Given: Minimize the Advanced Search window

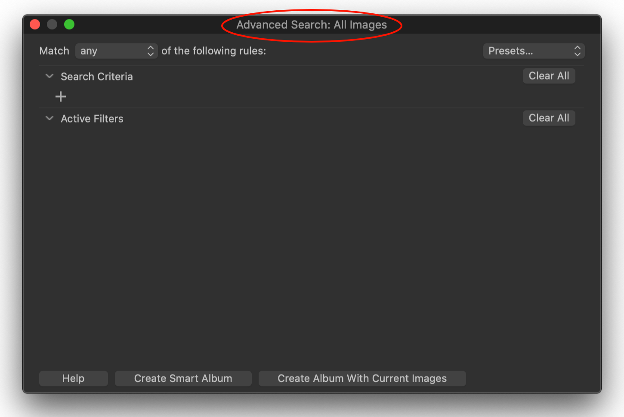Looking at the screenshot, I should coord(52,25).
